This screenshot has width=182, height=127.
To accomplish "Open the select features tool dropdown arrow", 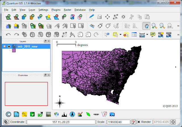I will coord(121,35).
